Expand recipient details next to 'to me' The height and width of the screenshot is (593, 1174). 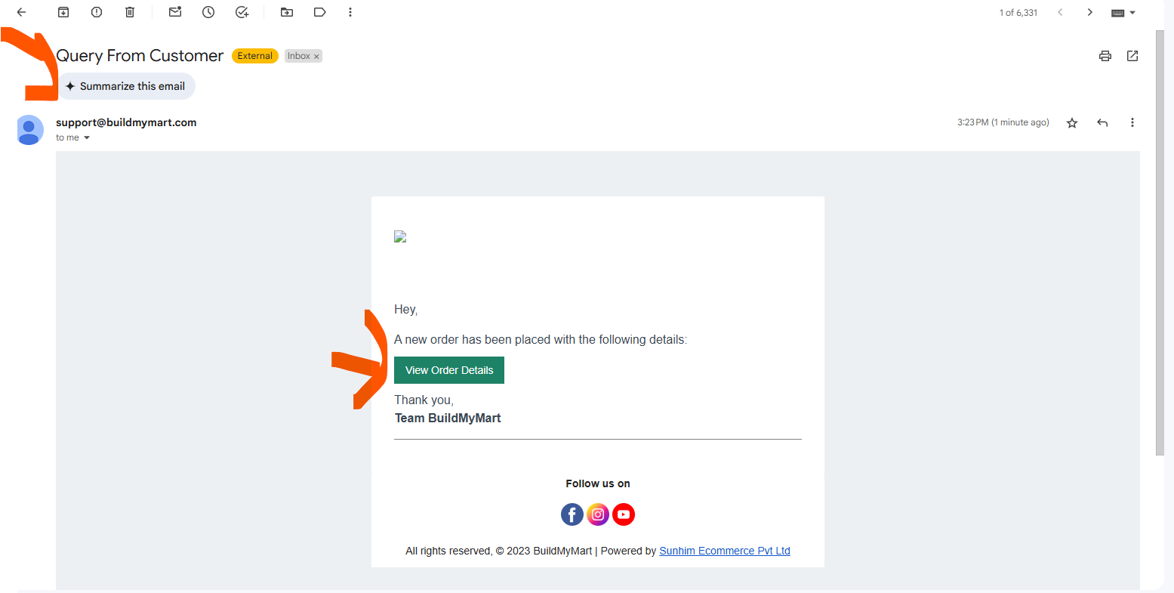pos(87,137)
